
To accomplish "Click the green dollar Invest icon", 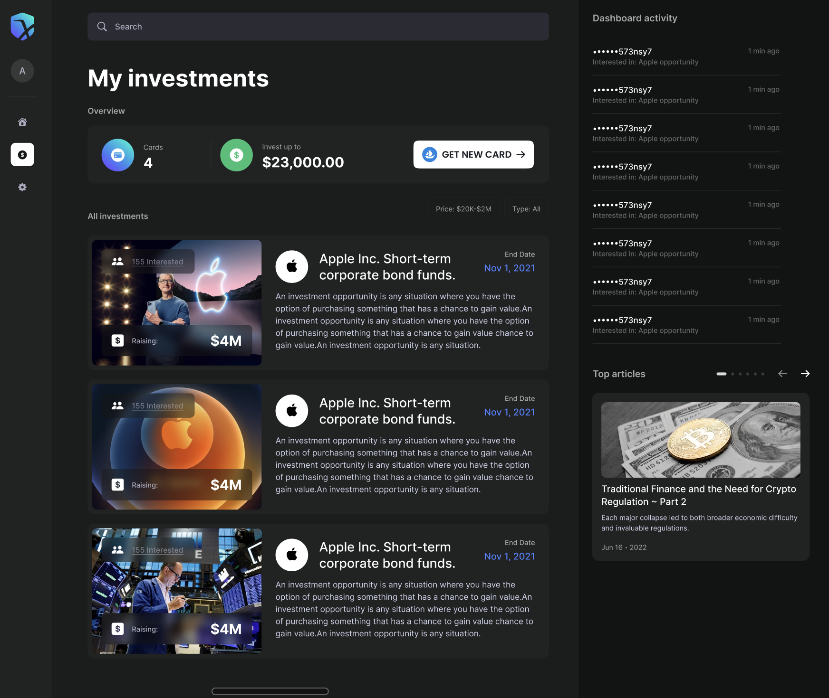I will [x=236, y=155].
